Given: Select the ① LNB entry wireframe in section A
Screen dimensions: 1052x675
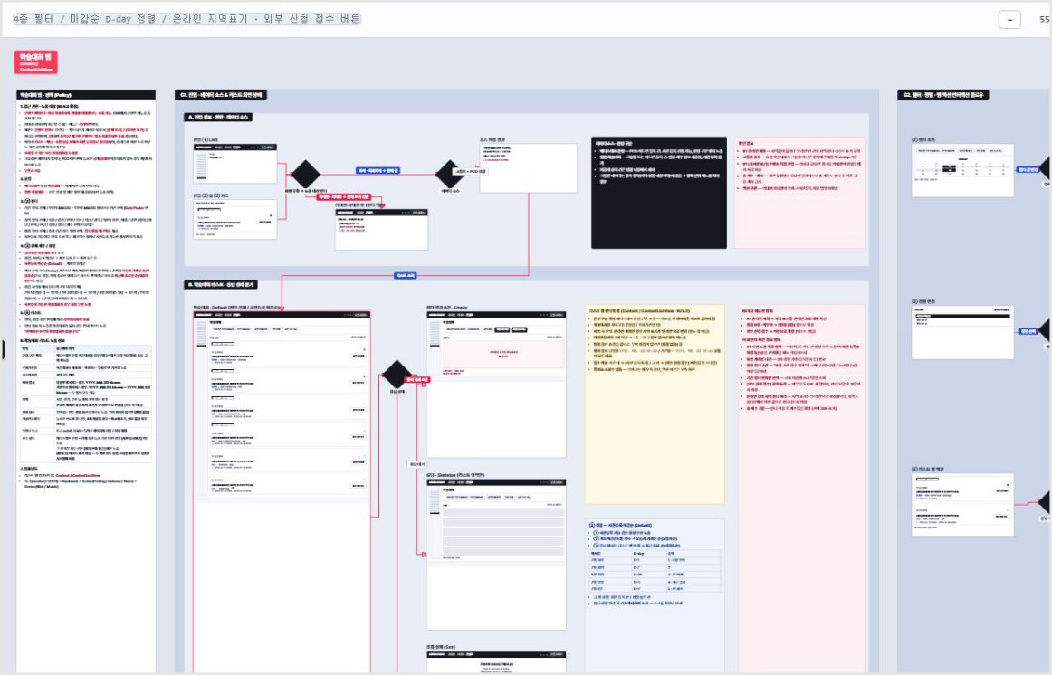Looking at the screenshot, I should point(234,163).
